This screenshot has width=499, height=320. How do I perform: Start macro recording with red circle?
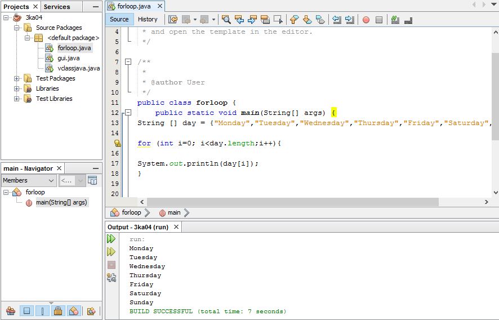pyautogui.click(x=366, y=20)
